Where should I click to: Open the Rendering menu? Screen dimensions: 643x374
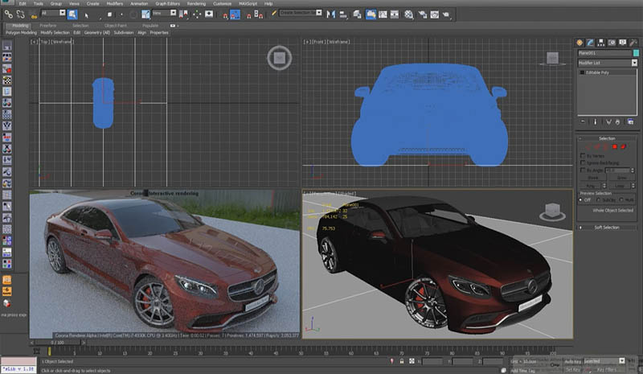[196, 3]
